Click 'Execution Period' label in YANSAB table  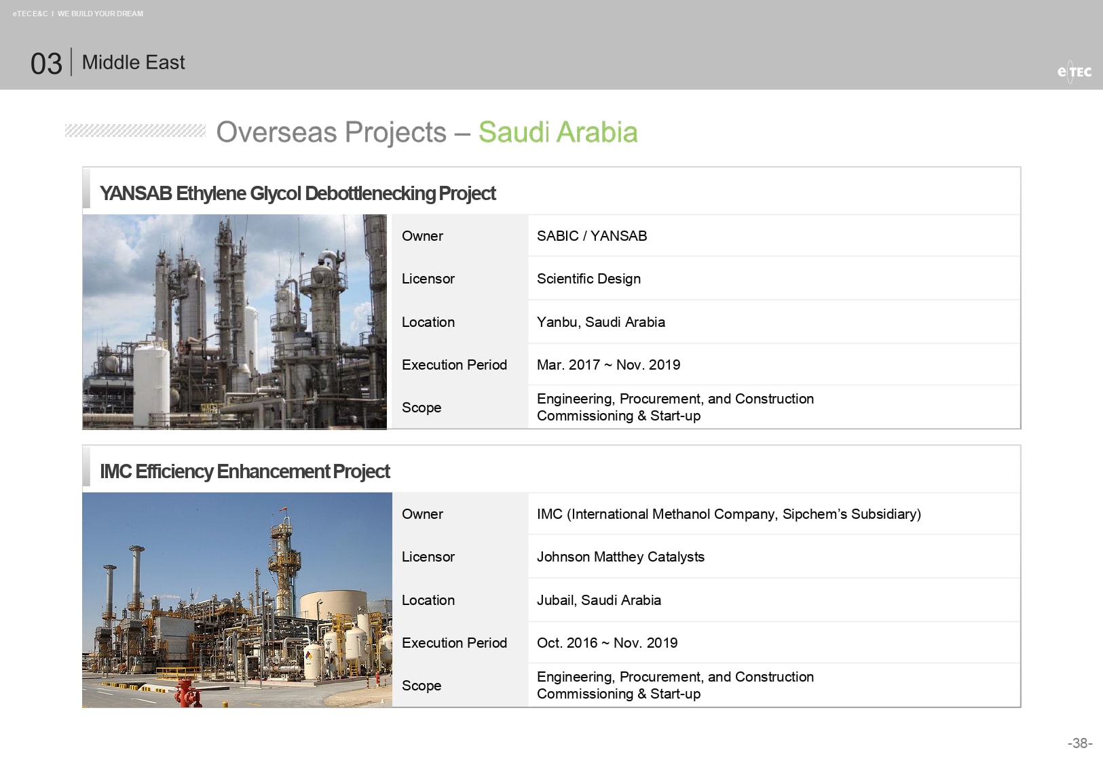454,365
